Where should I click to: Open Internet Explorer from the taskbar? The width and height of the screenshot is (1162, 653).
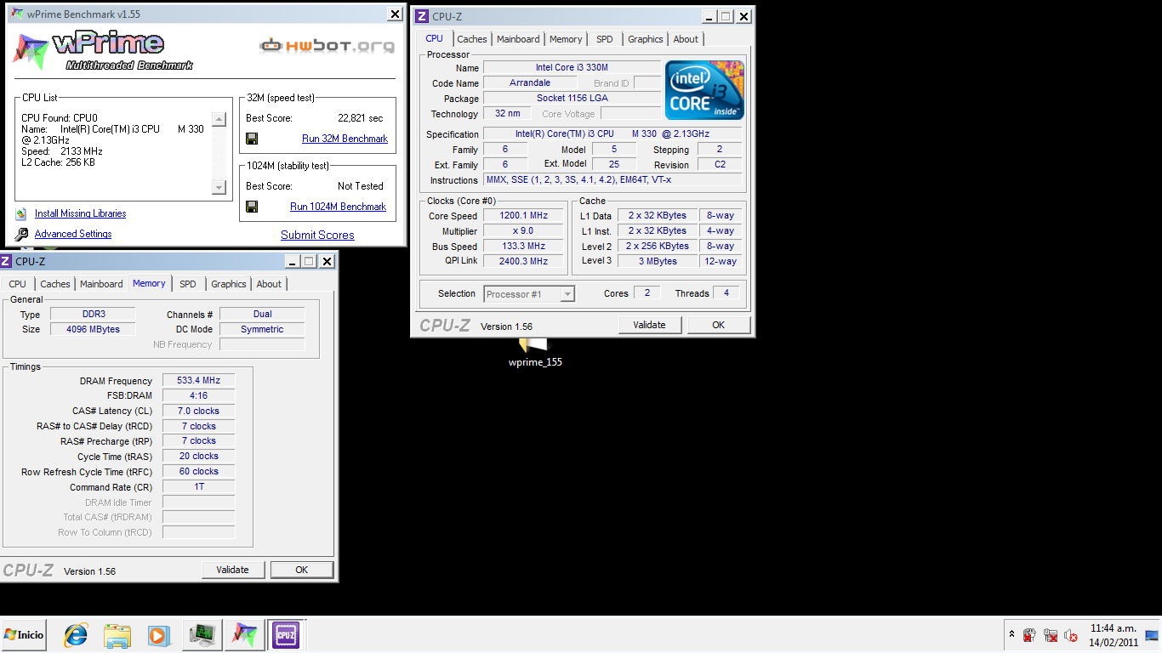point(76,635)
